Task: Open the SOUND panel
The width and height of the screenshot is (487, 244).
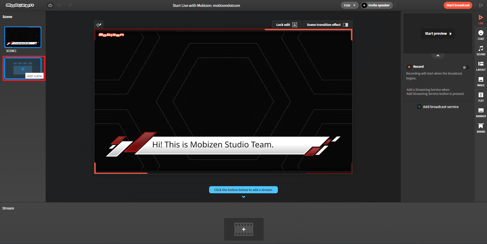Action: (481, 50)
